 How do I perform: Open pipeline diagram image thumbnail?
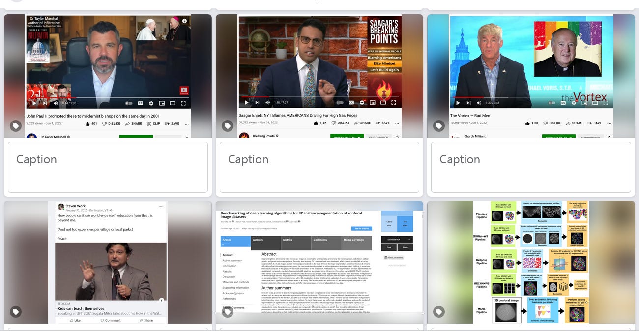click(x=531, y=262)
